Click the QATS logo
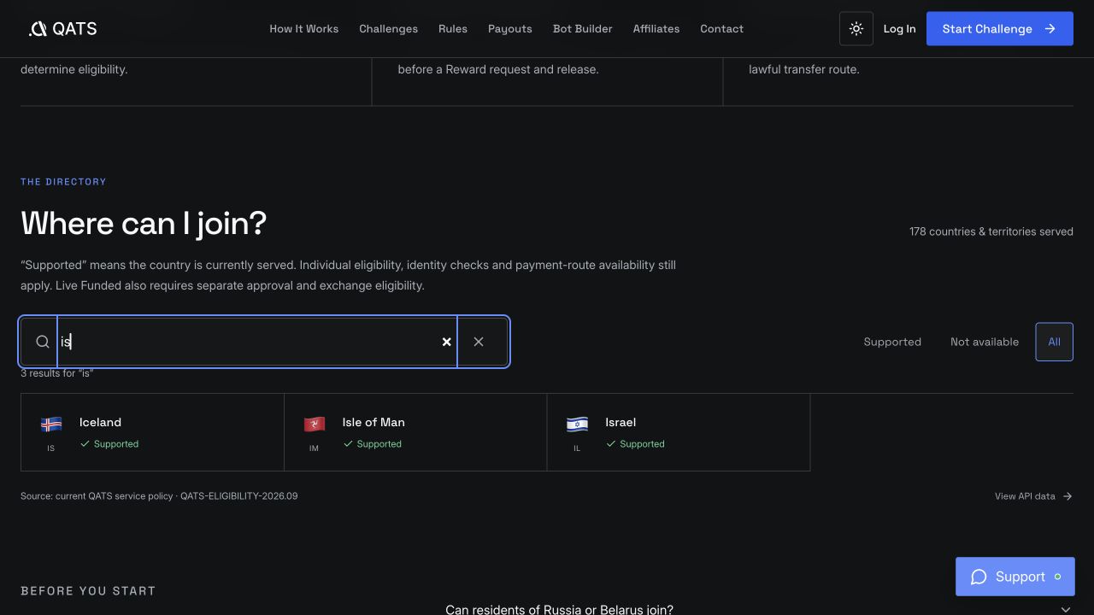 (62, 29)
